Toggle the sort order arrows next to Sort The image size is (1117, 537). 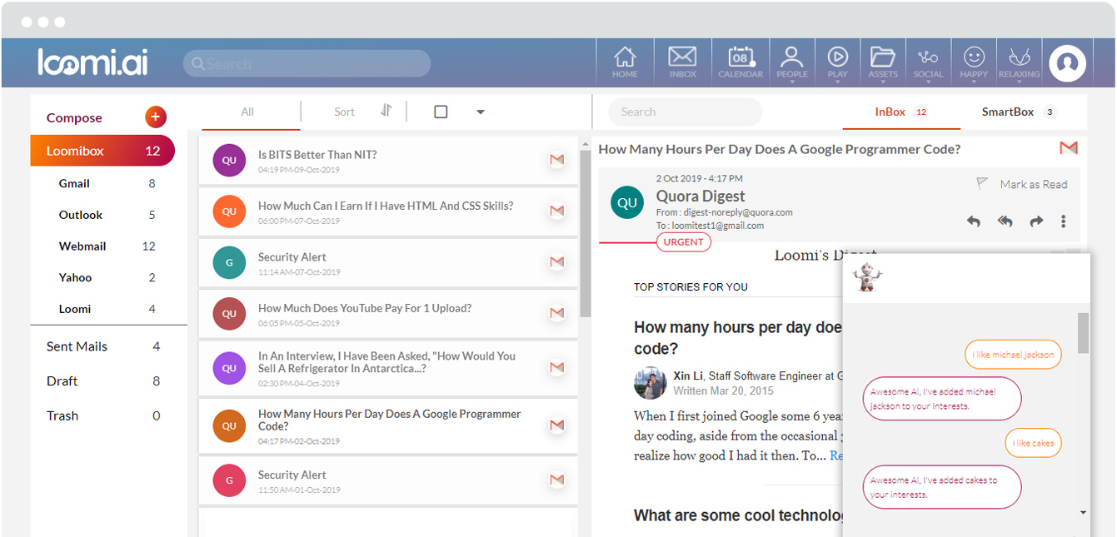tap(386, 111)
